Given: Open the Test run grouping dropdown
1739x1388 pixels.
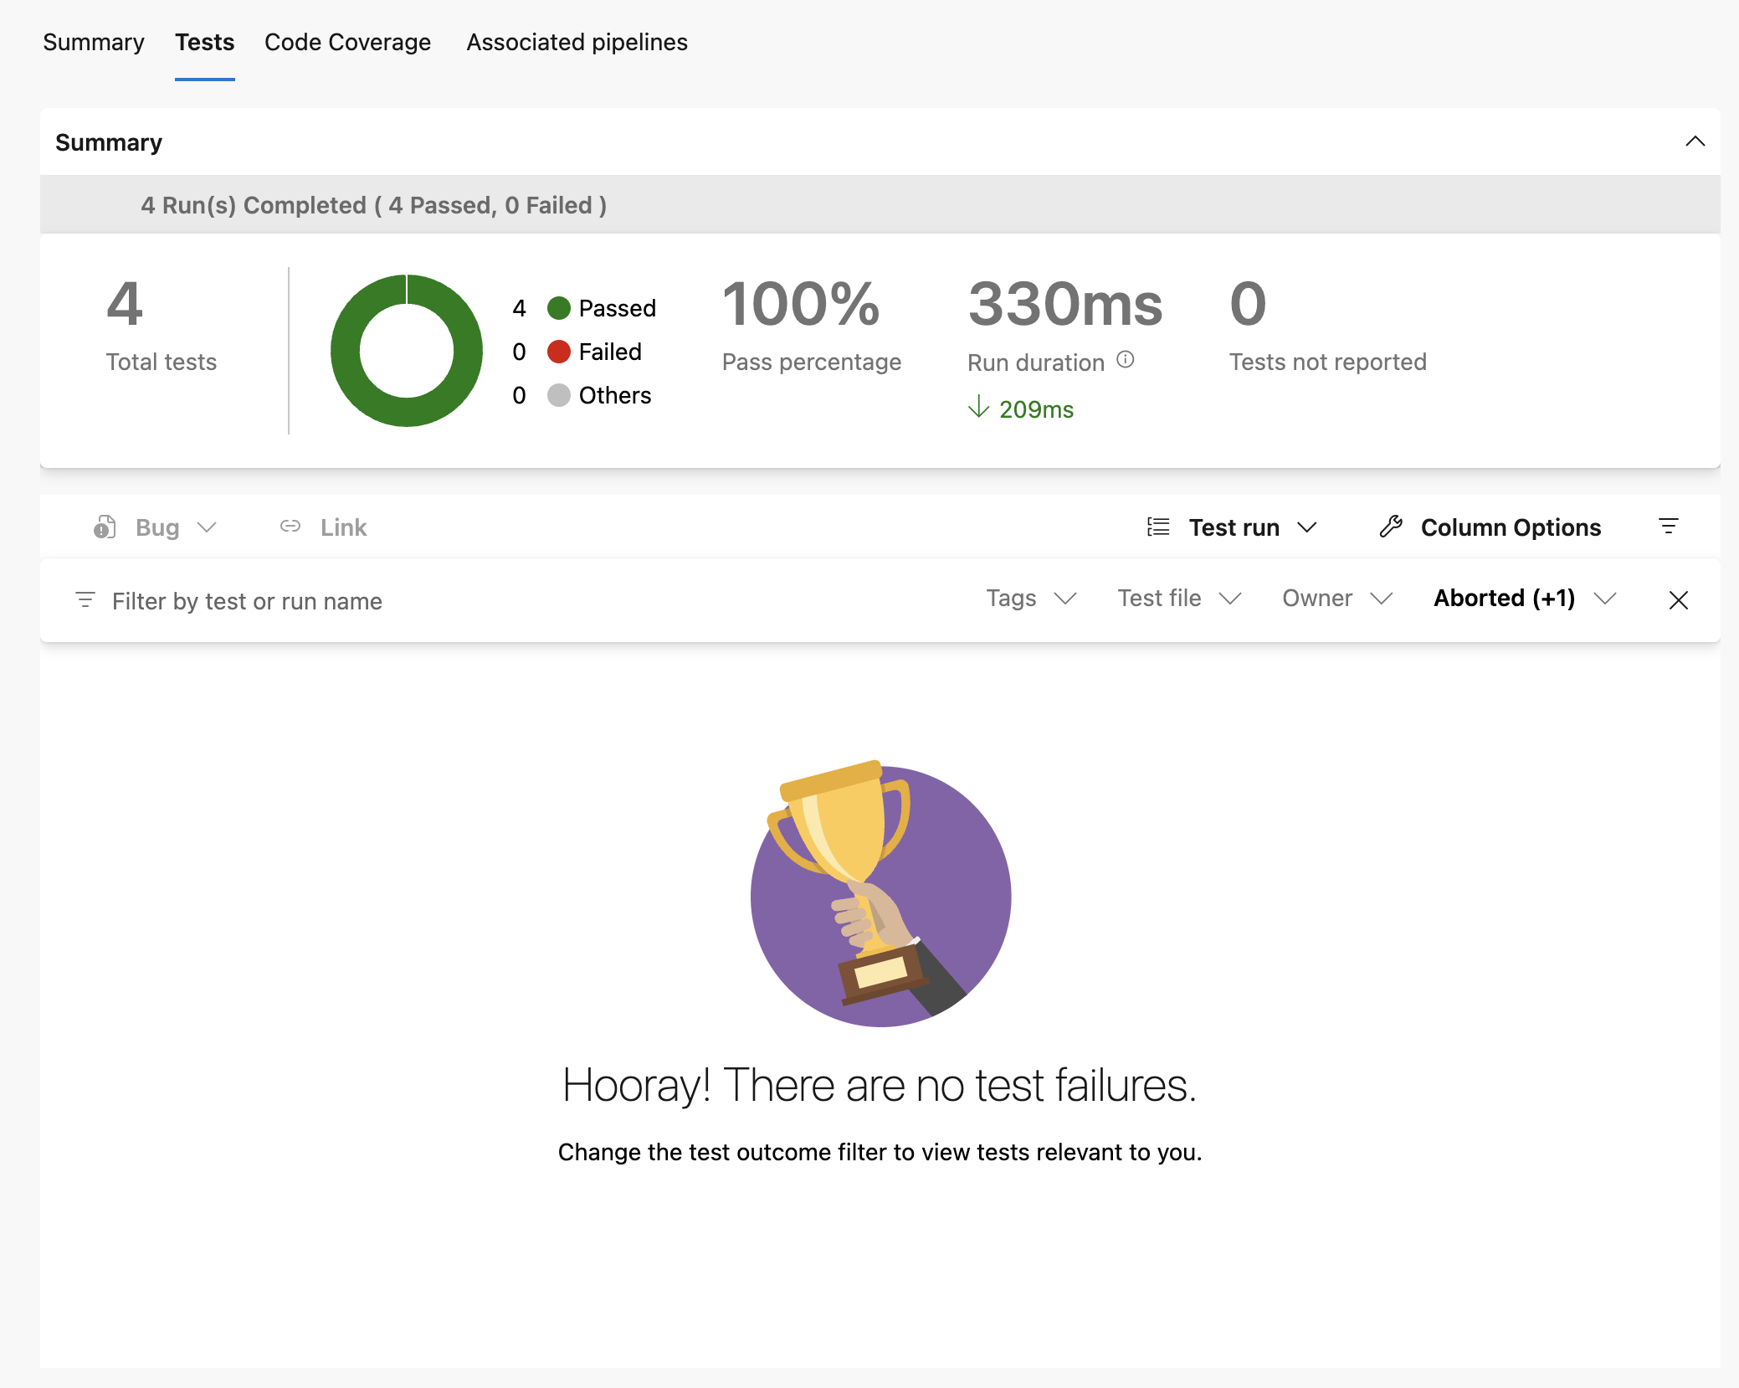Looking at the screenshot, I should coord(1232,527).
